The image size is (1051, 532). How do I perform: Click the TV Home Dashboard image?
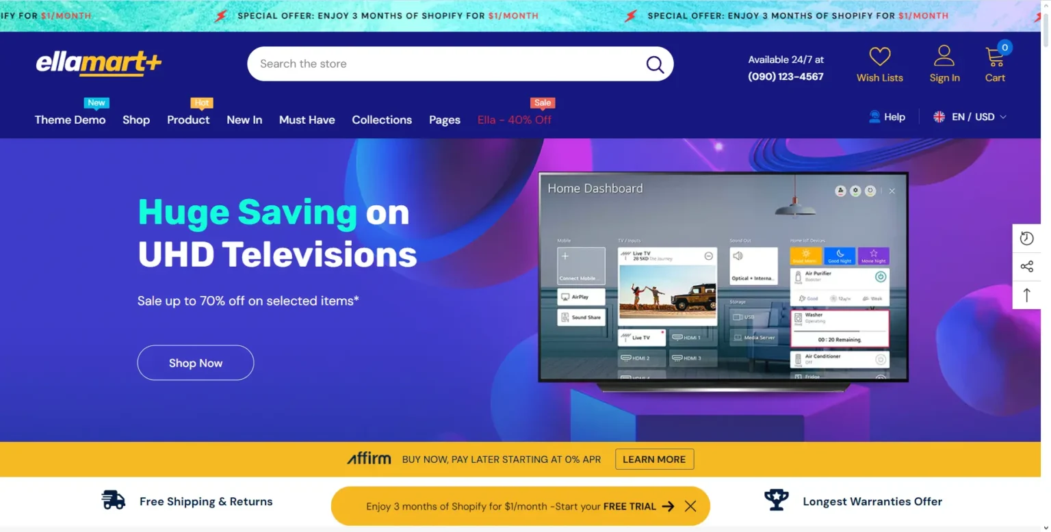723,281
